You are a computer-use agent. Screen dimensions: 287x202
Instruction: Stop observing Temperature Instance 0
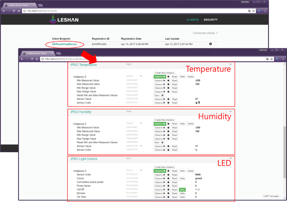coord(168,77)
